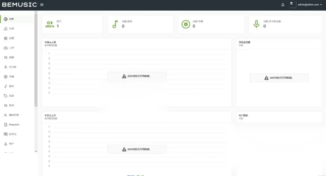The image size is (326, 176).
Task: Click the 专辑 album disc icon in sidebar
Action: pyautogui.click(x=6, y=77)
